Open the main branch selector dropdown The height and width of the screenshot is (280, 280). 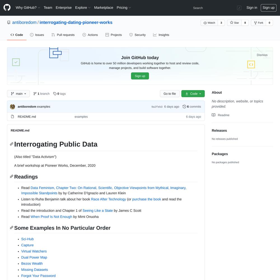[x=18, y=94]
